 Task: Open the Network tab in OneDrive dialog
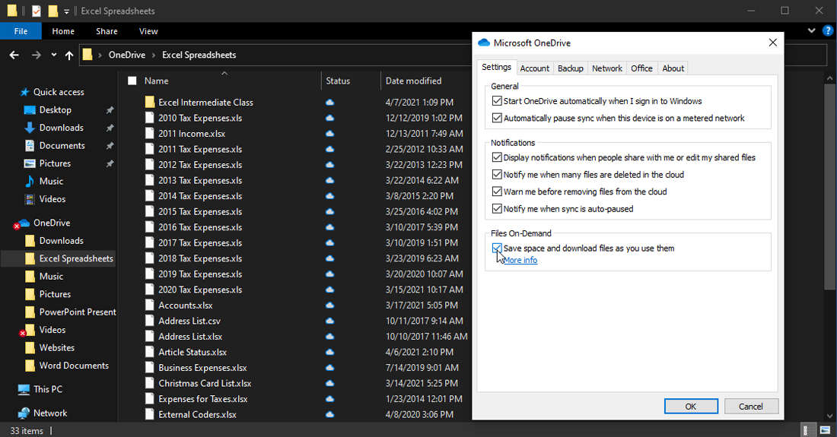607,68
